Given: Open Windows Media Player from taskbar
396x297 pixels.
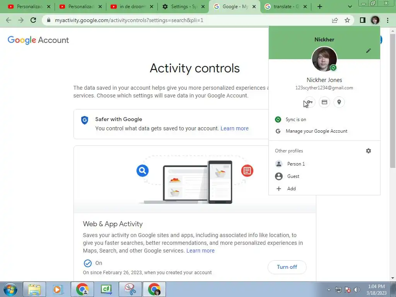Looking at the screenshot, I should point(58,289).
